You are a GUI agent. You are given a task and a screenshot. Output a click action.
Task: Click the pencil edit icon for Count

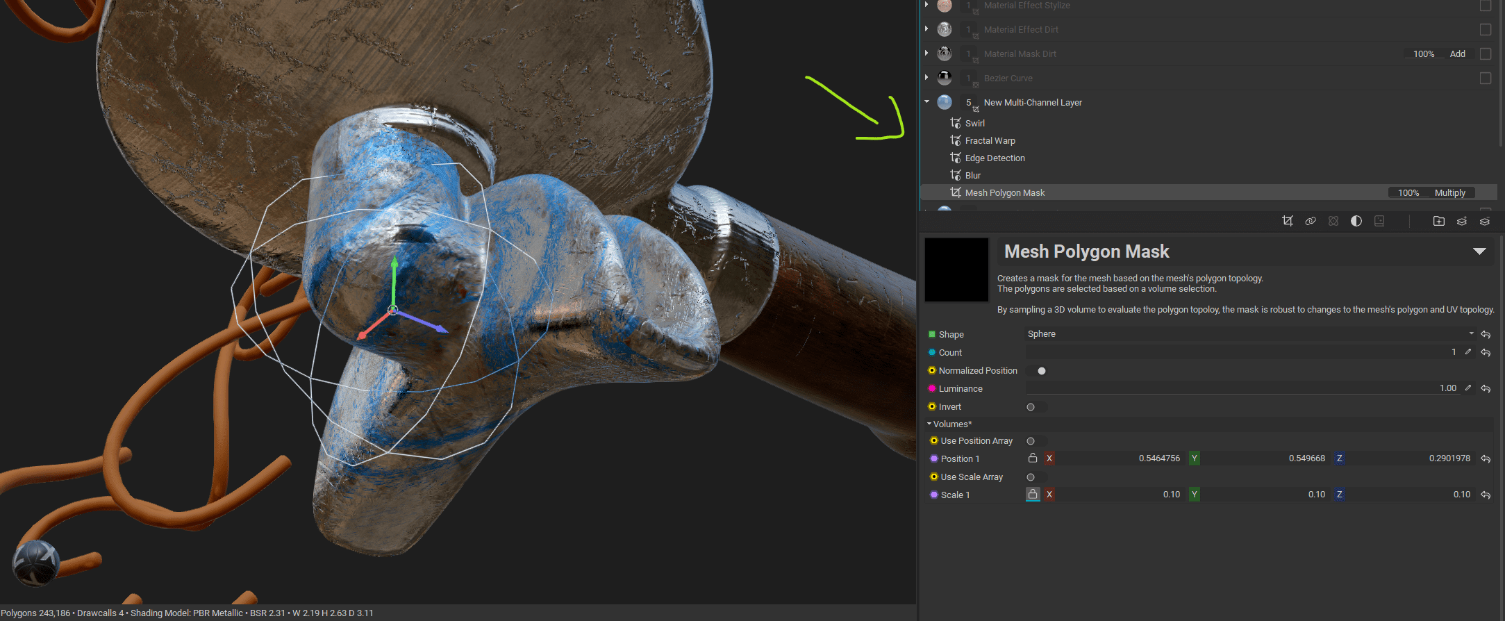pyautogui.click(x=1468, y=352)
